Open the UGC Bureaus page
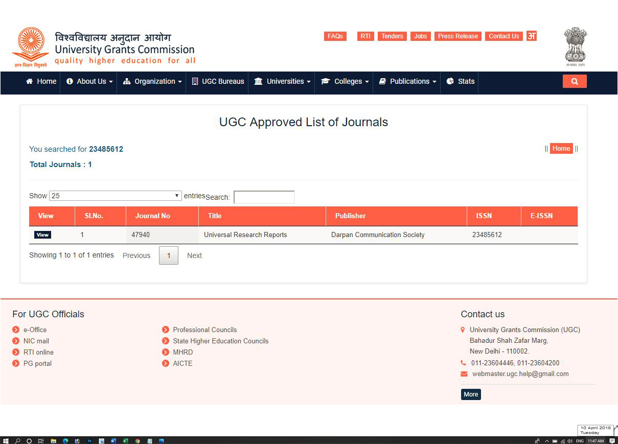 point(218,82)
